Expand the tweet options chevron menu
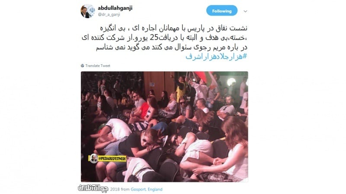Viewport: 346px width, 194px height. 245,11
